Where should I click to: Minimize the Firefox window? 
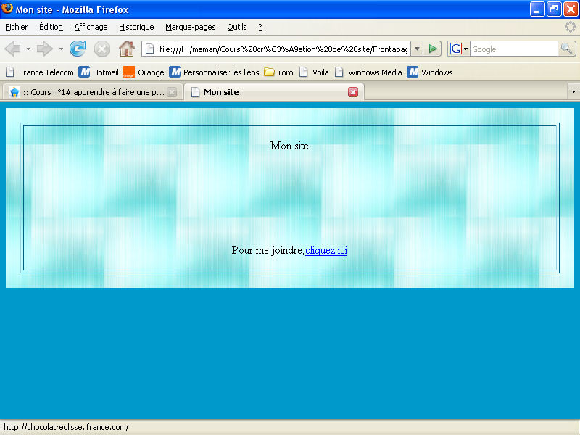537,9
